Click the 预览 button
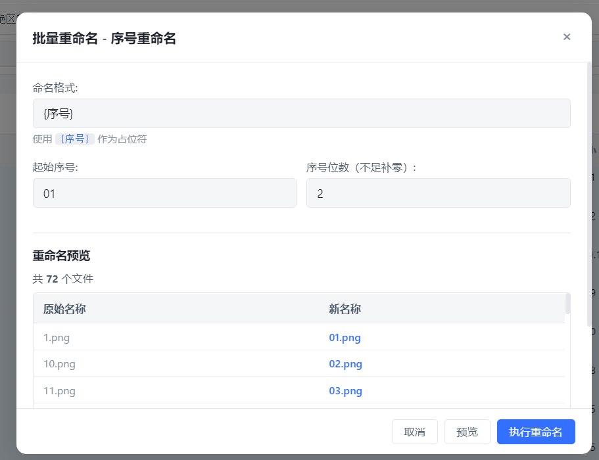The image size is (599, 460). (467, 432)
